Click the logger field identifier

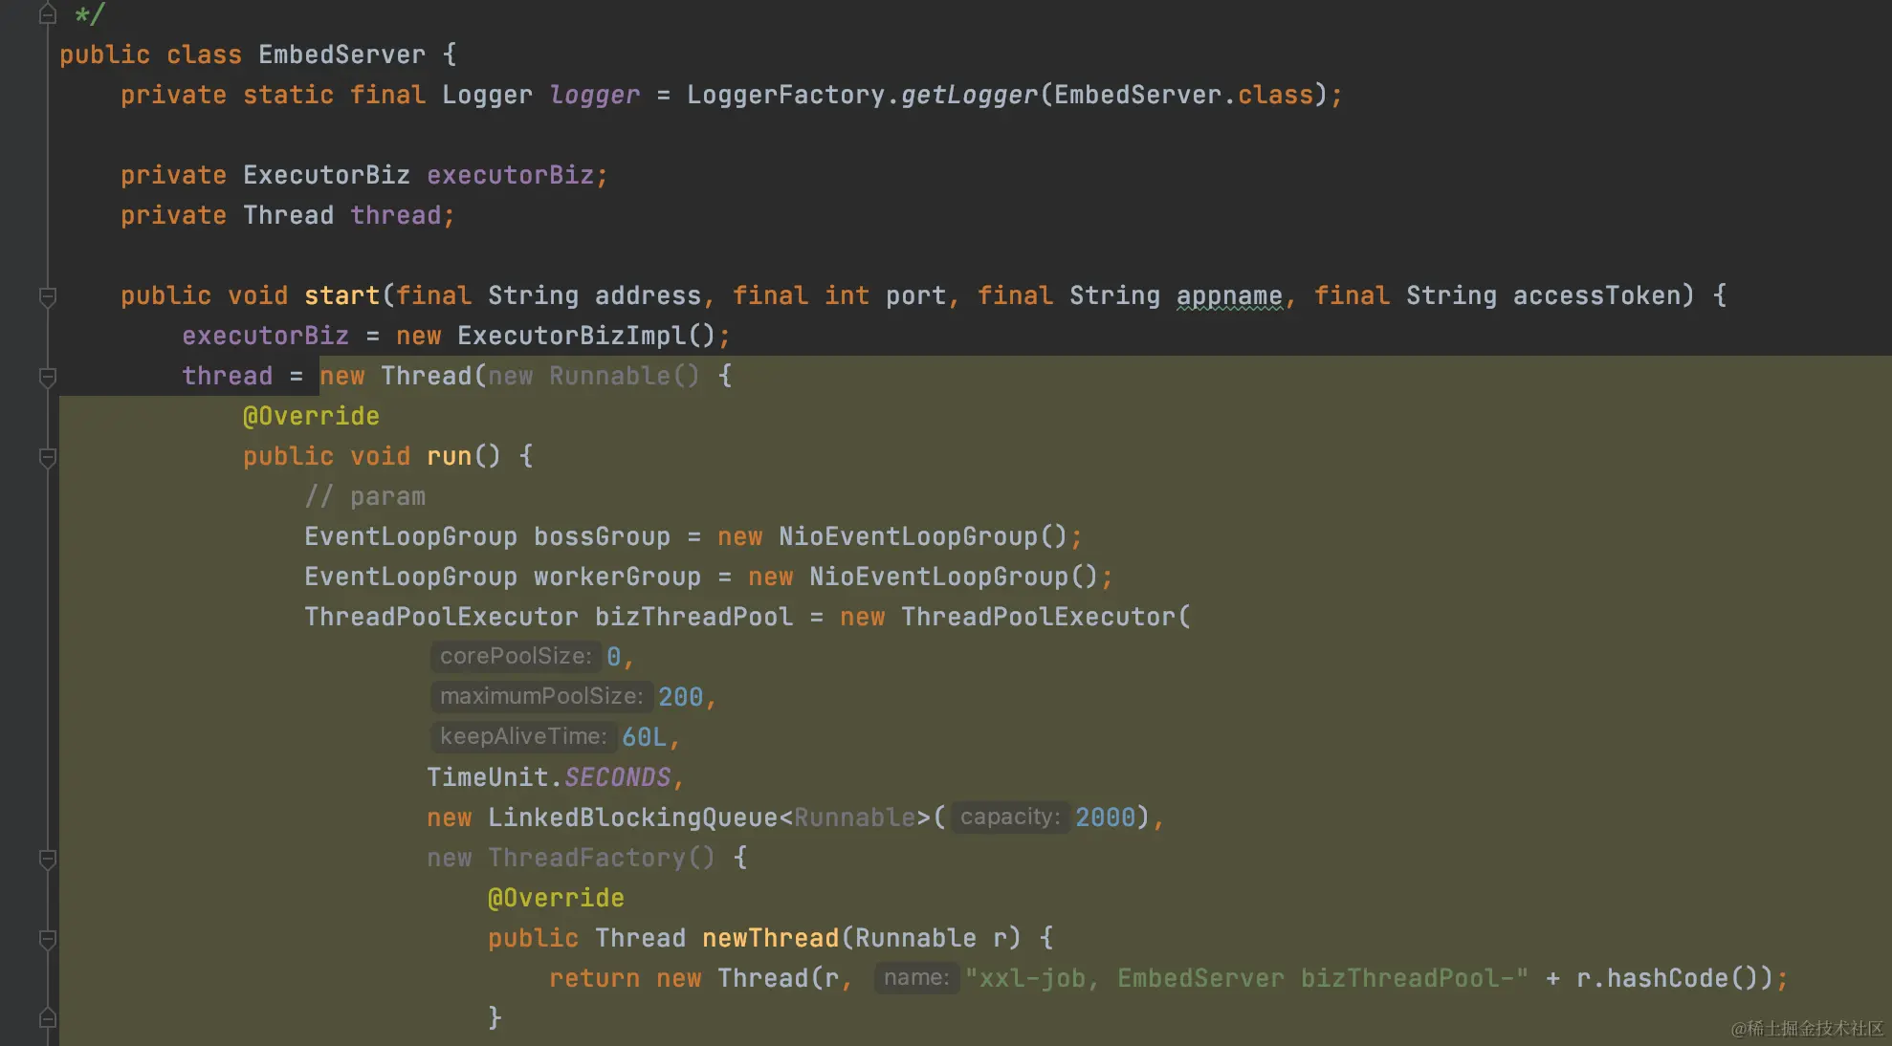pyautogui.click(x=594, y=95)
